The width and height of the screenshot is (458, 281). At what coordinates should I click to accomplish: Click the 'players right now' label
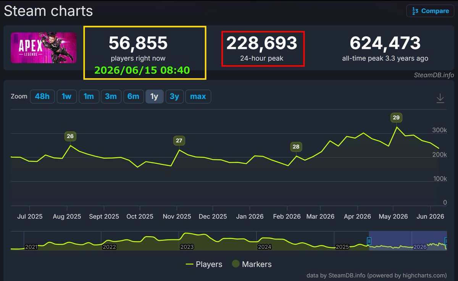pos(138,58)
